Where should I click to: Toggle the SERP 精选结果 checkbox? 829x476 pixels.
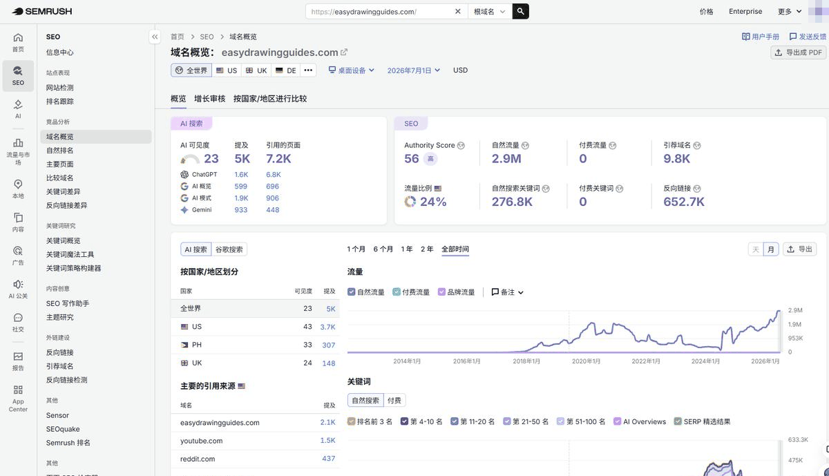point(678,421)
